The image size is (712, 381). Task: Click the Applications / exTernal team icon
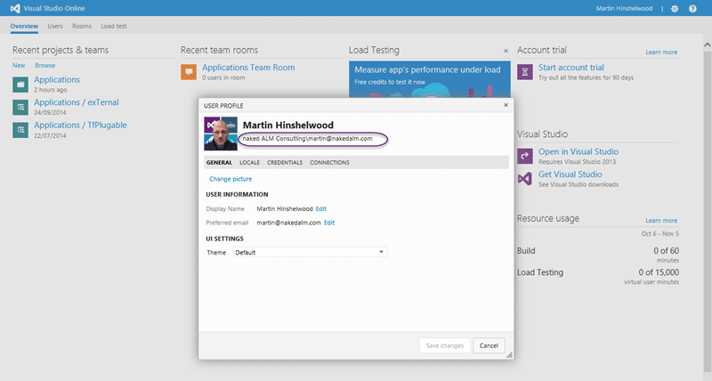20,107
